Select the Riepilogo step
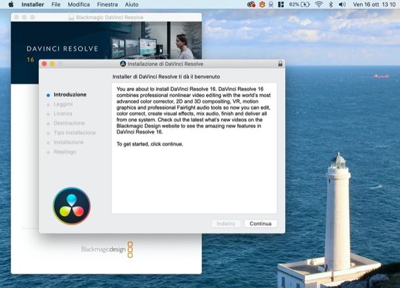 65,152
